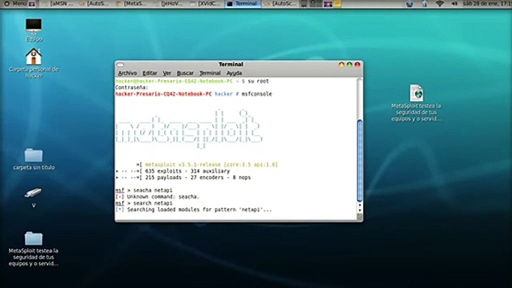This screenshot has height=288, width=512.
Task: Click 'Searching loaded modules for pattern' line
Action: (x=194, y=209)
